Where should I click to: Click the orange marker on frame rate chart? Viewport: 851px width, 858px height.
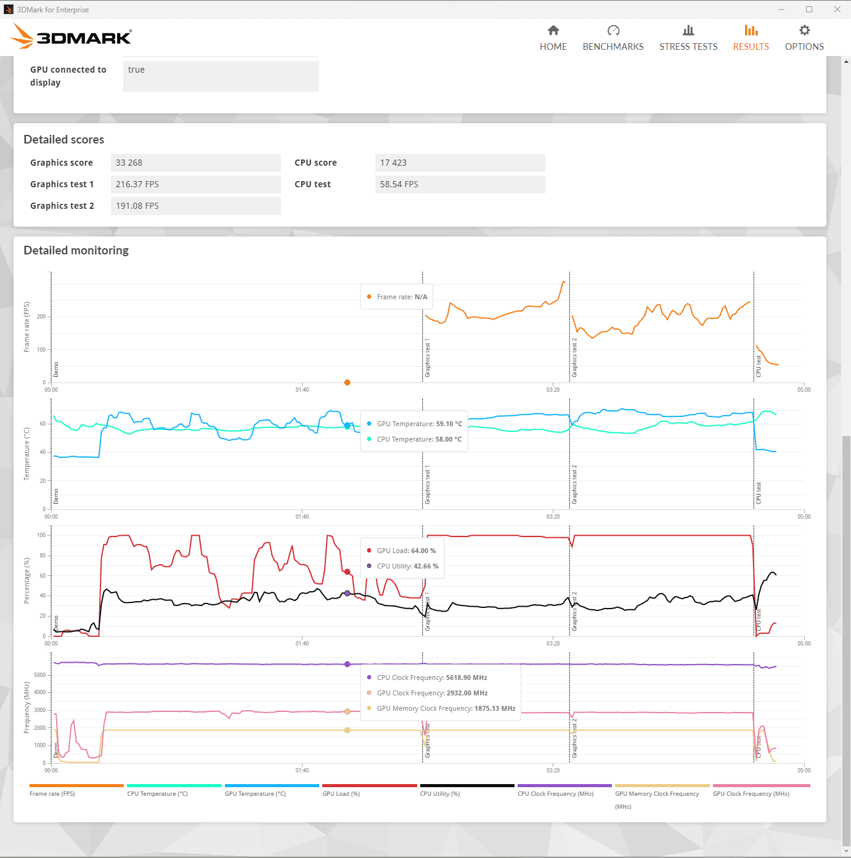tap(348, 382)
